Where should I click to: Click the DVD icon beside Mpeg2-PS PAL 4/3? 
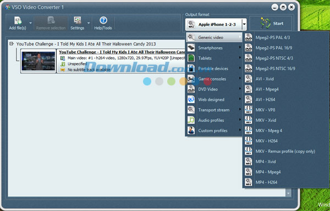pos(249,37)
